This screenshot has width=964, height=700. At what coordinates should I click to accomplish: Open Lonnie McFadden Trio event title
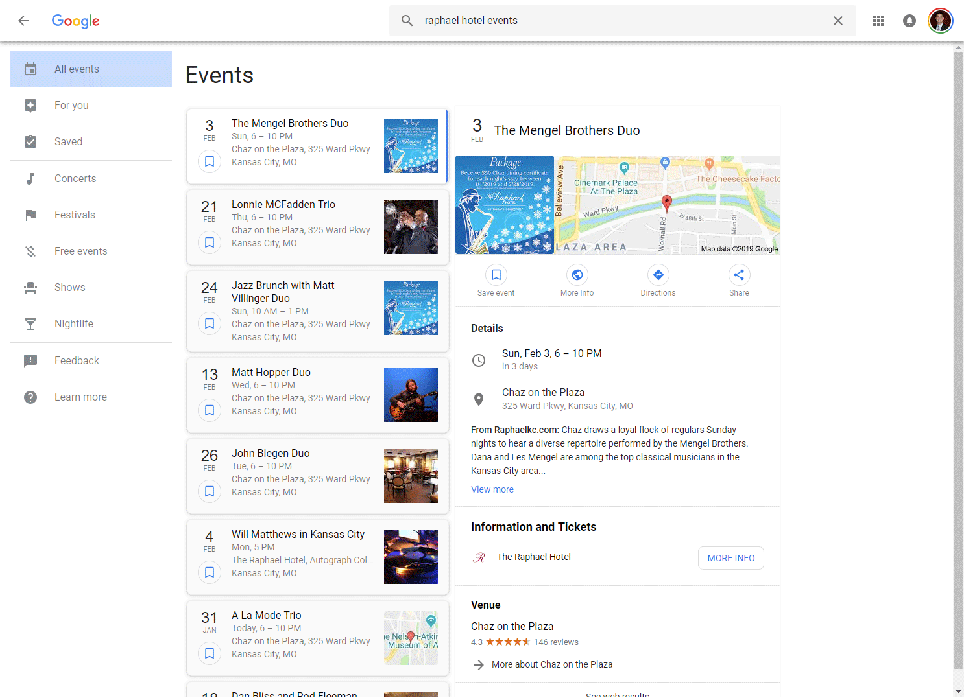(x=283, y=204)
